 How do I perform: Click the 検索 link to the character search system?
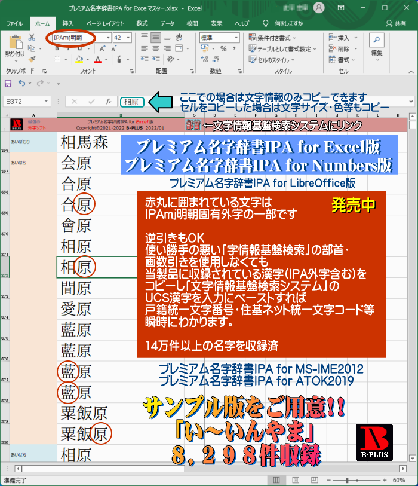(192, 125)
